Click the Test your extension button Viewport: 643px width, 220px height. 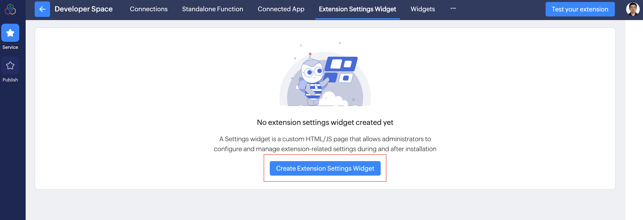coord(580,9)
